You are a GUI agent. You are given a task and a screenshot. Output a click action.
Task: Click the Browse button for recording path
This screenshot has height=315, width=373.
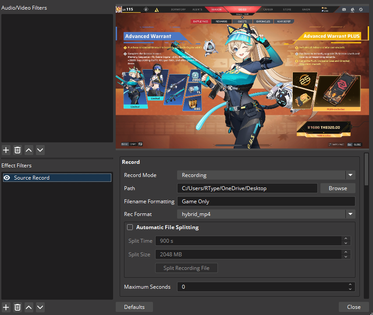click(337, 188)
